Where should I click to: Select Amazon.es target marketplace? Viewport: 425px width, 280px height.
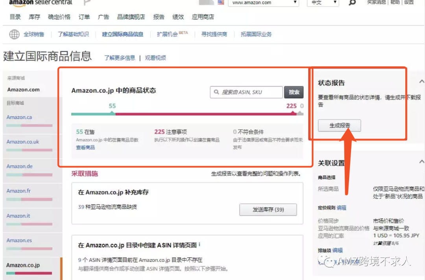click(x=19, y=240)
